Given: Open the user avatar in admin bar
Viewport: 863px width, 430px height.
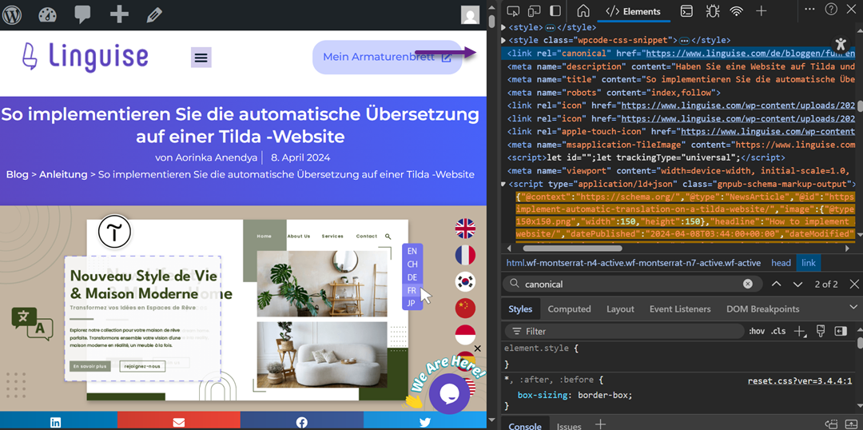Looking at the screenshot, I should click(x=470, y=15).
